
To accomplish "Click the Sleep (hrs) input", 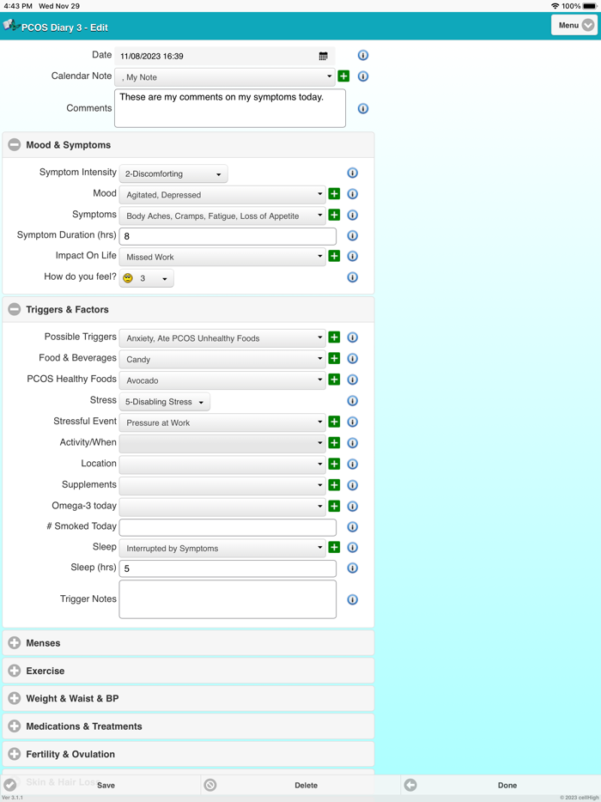I will (x=228, y=568).
